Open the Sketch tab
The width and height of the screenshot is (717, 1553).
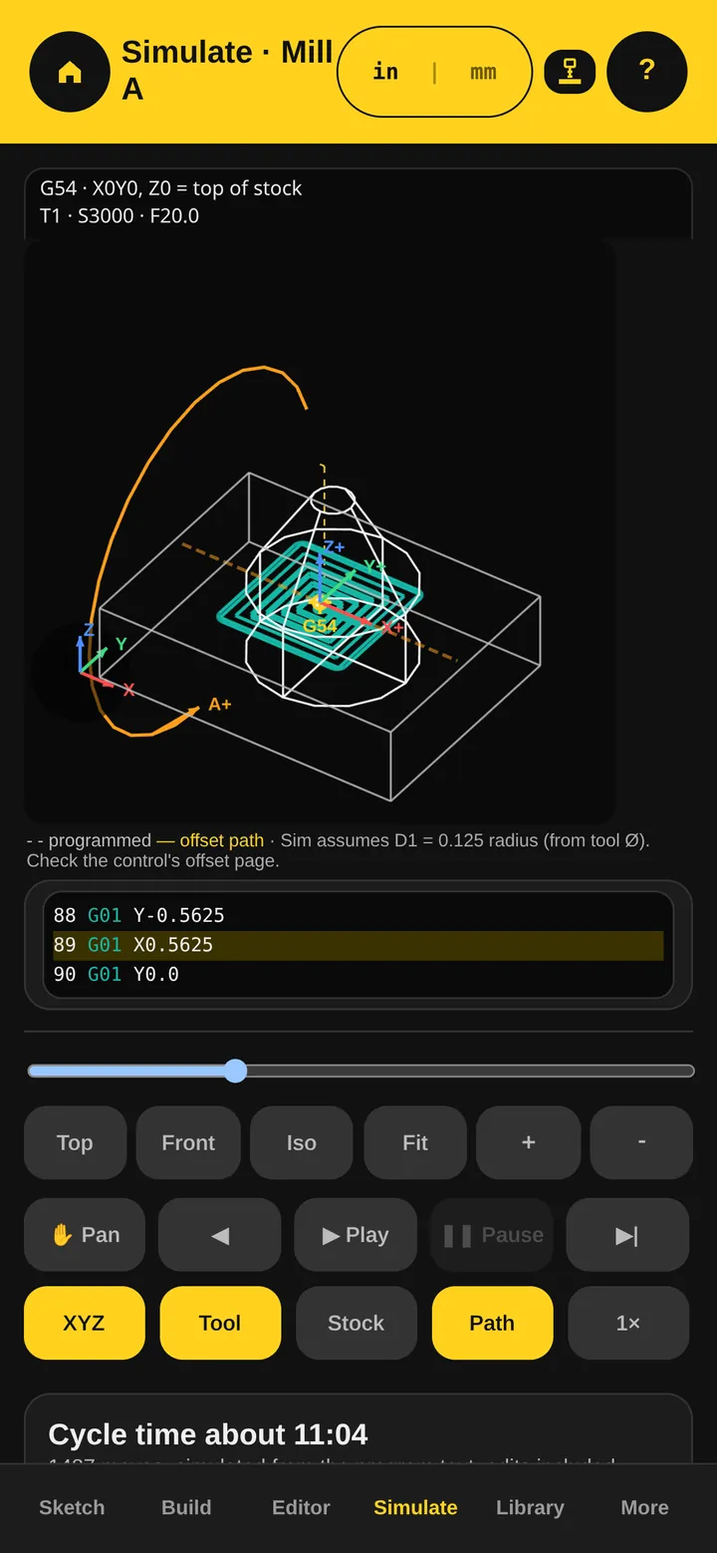coord(72,1507)
